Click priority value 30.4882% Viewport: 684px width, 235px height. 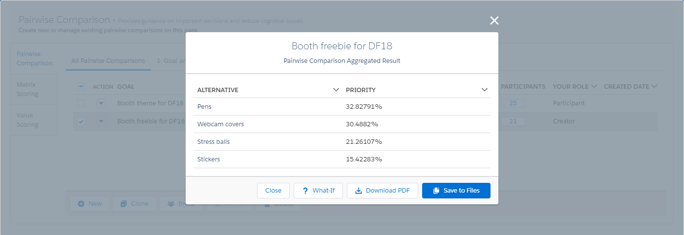coord(362,124)
